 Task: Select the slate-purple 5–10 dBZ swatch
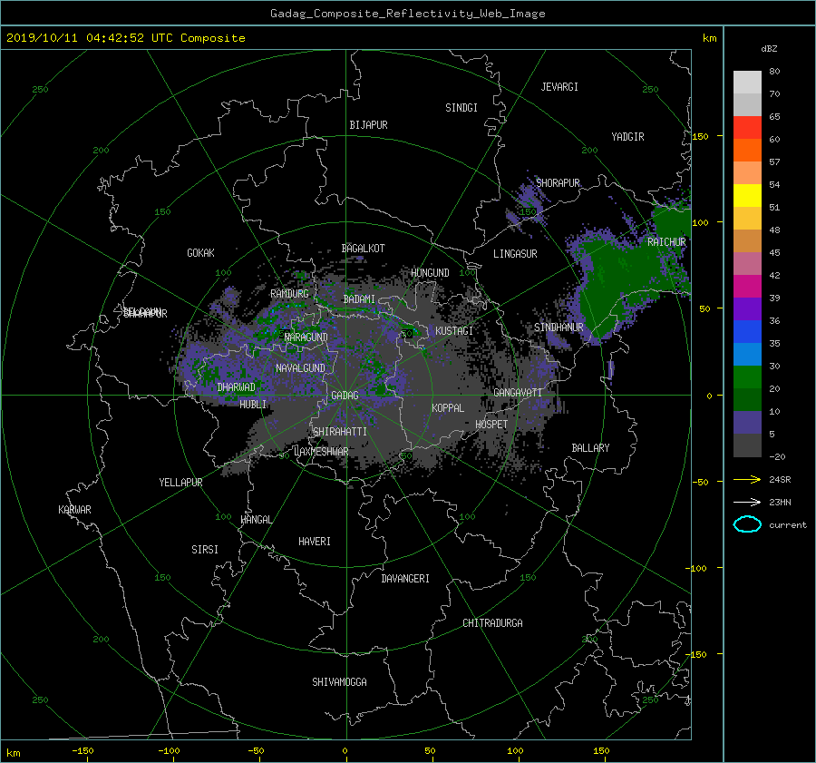point(747,423)
